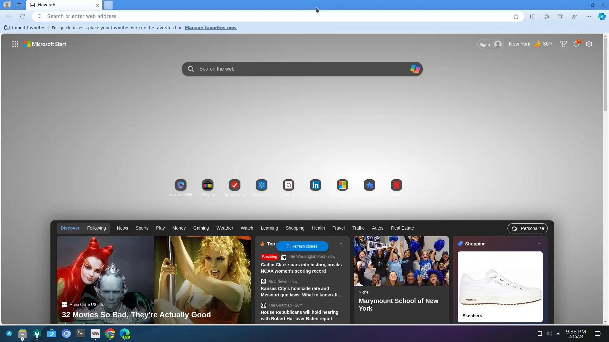Image resolution: width=609 pixels, height=342 pixels.
Task: Select the Sports feed tab
Action: coord(142,228)
